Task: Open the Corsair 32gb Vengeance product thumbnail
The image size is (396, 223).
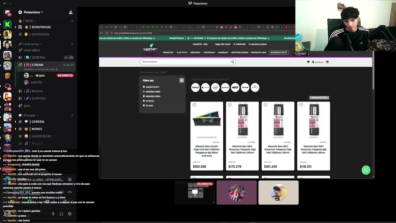Action: [x=207, y=119]
